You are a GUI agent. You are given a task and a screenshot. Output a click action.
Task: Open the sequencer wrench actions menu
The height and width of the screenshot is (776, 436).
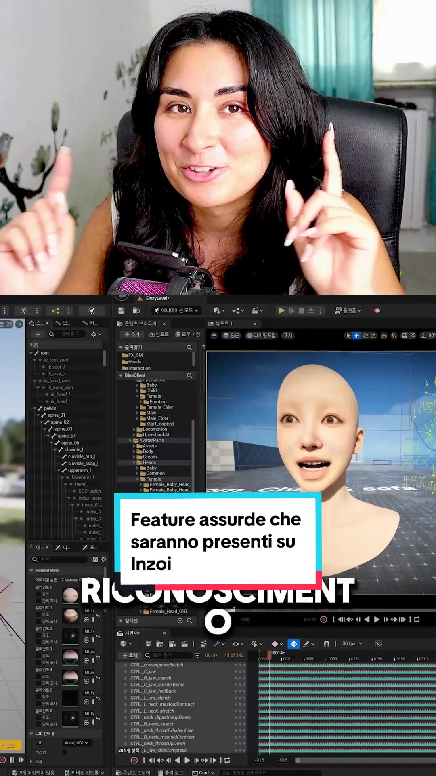point(219,643)
